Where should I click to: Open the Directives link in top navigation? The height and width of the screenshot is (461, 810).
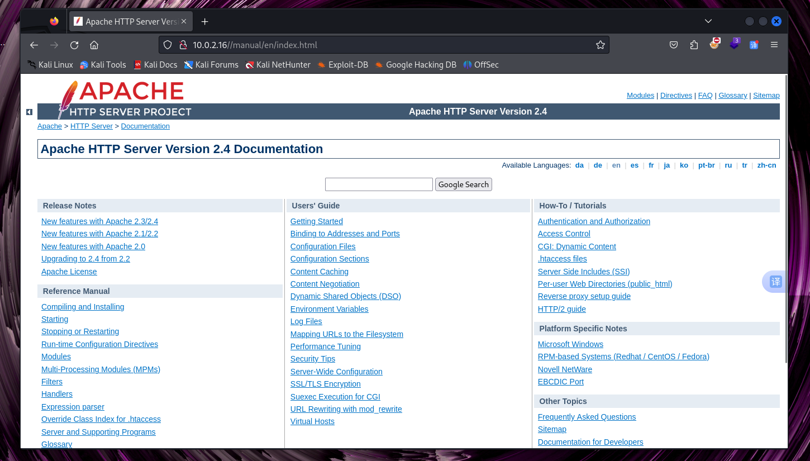[x=676, y=96]
